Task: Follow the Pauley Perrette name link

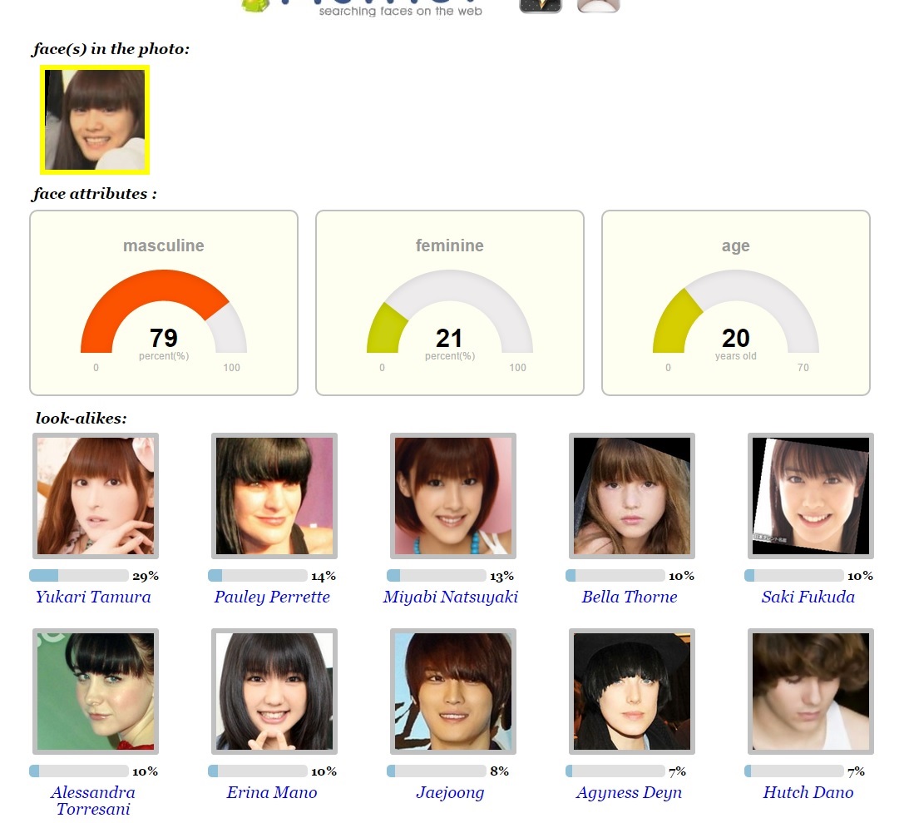Action: (272, 597)
